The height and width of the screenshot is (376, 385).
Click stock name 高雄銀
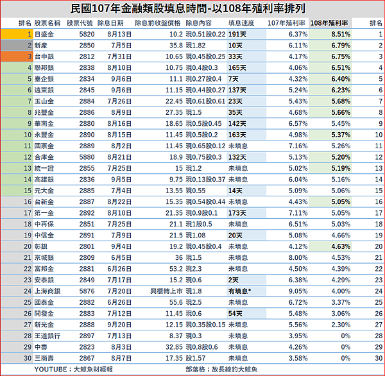click(44, 180)
